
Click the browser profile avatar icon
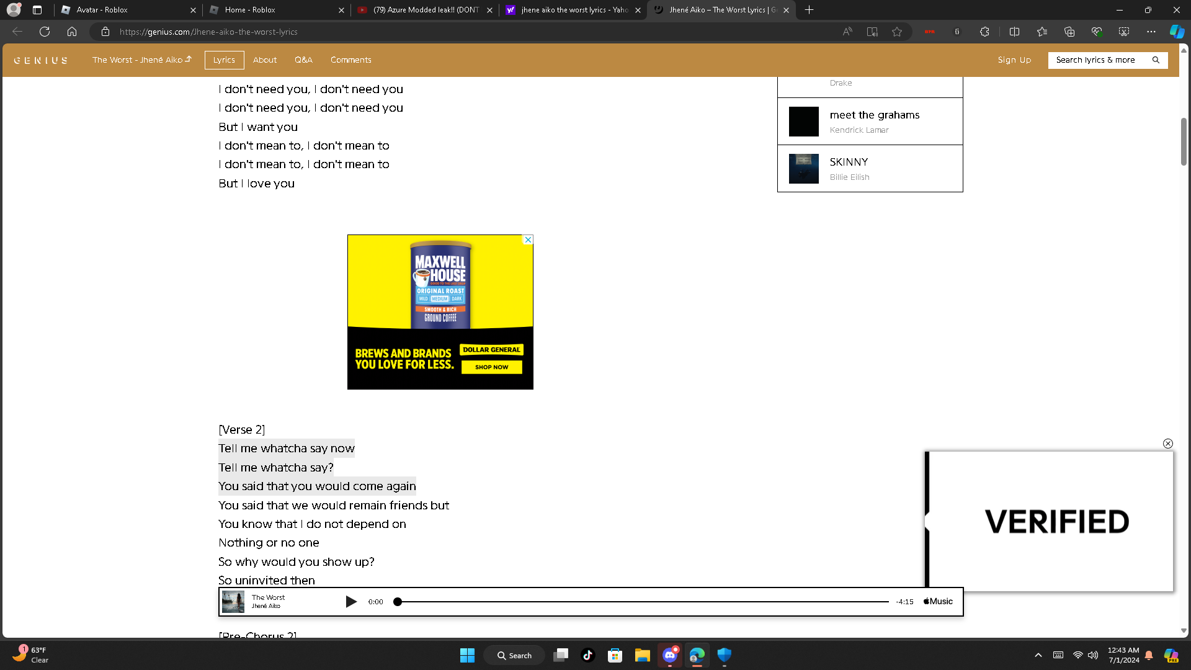coord(14,10)
